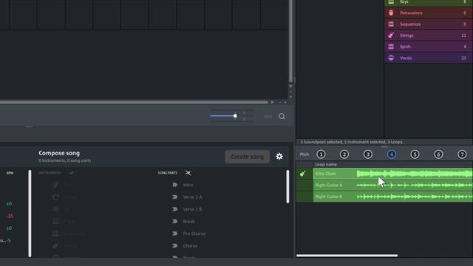Click the arranger vertical scrollbar

[290, 41]
